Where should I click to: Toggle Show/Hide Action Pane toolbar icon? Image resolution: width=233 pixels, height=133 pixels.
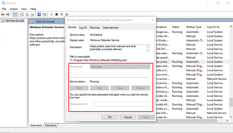coord(44,15)
